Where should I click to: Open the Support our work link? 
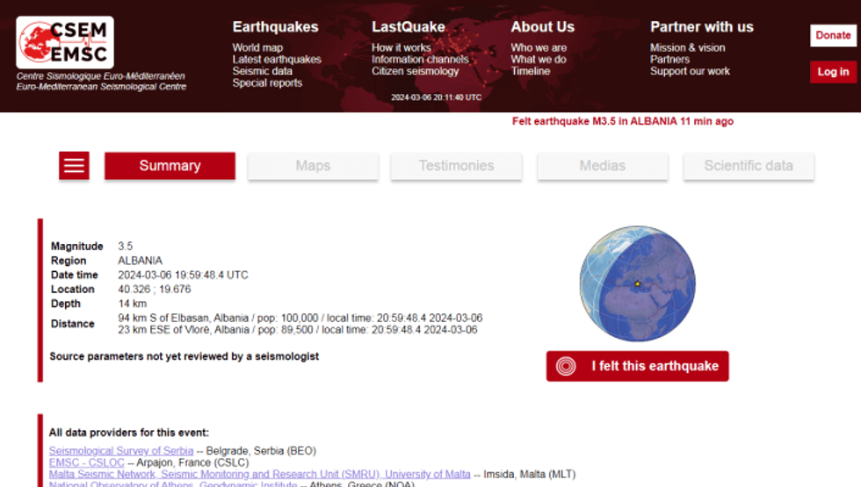point(690,71)
